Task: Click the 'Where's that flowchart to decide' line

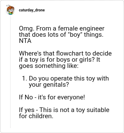Action: pos(65,53)
